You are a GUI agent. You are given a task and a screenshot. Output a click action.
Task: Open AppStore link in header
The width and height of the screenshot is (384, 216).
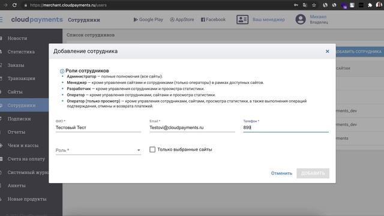point(182,20)
